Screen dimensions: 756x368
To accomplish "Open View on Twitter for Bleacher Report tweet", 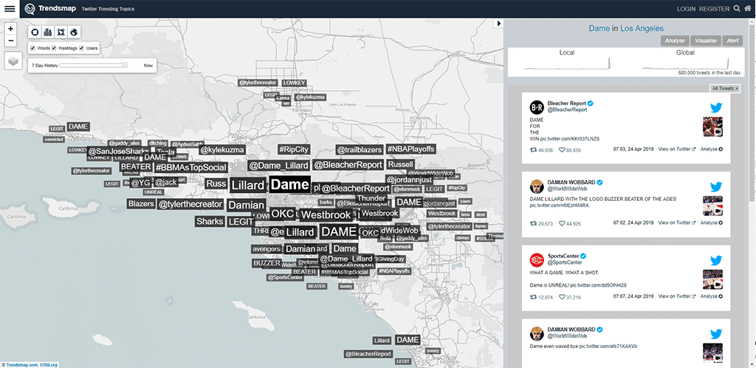I will point(677,149).
